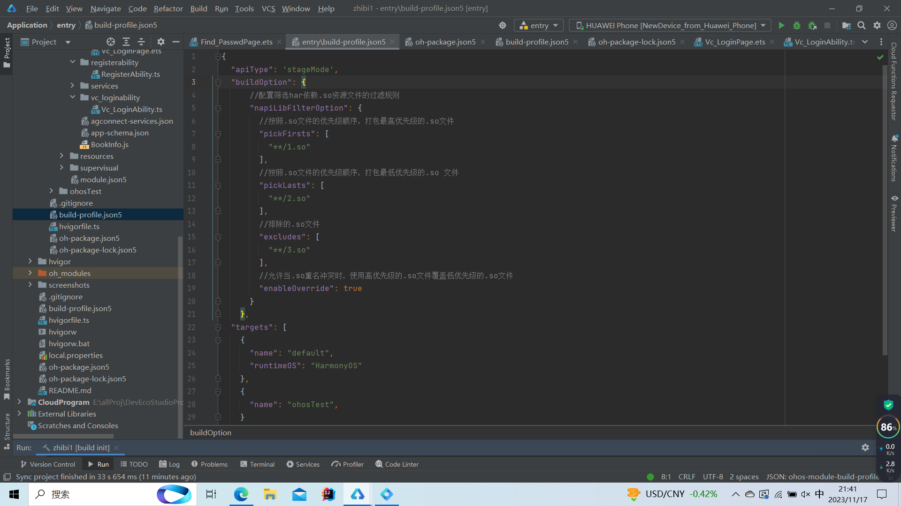Screen dimensions: 901x506
Task: Click the stop run button
Action: pos(827,25)
